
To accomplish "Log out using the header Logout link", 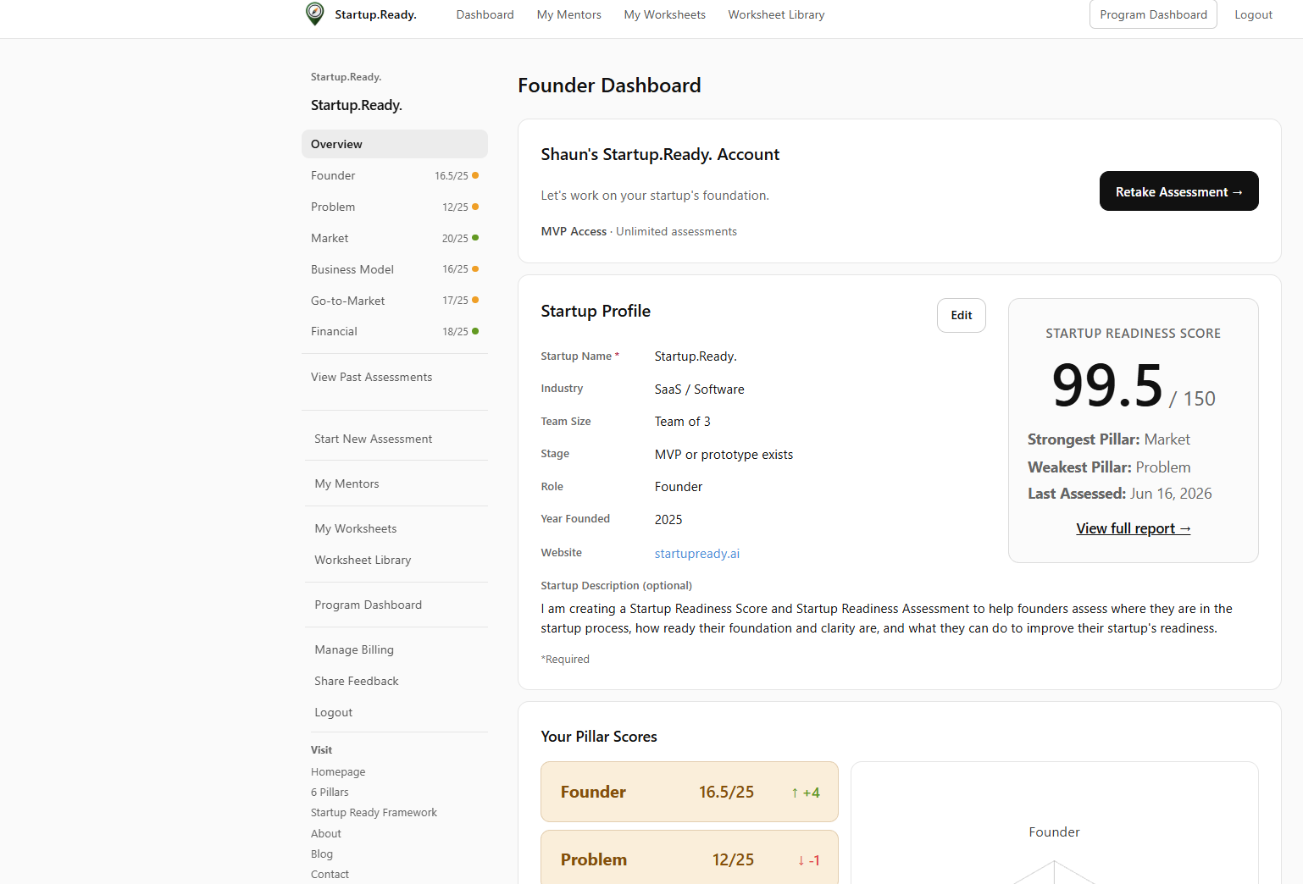I will tap(1253, 14).
